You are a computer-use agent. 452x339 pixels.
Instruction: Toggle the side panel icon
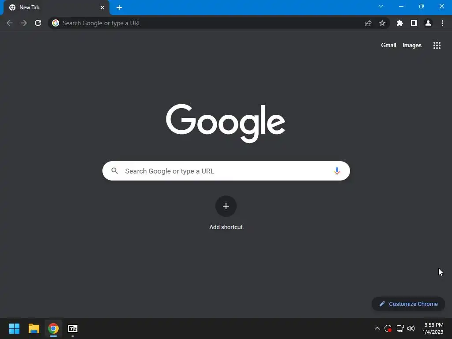pyautogui.click(x=414, y=23)
